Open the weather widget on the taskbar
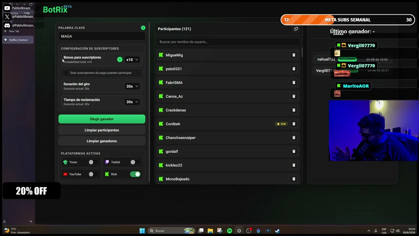The height and width of the screenshot is (236, 419). click(17, 231)
